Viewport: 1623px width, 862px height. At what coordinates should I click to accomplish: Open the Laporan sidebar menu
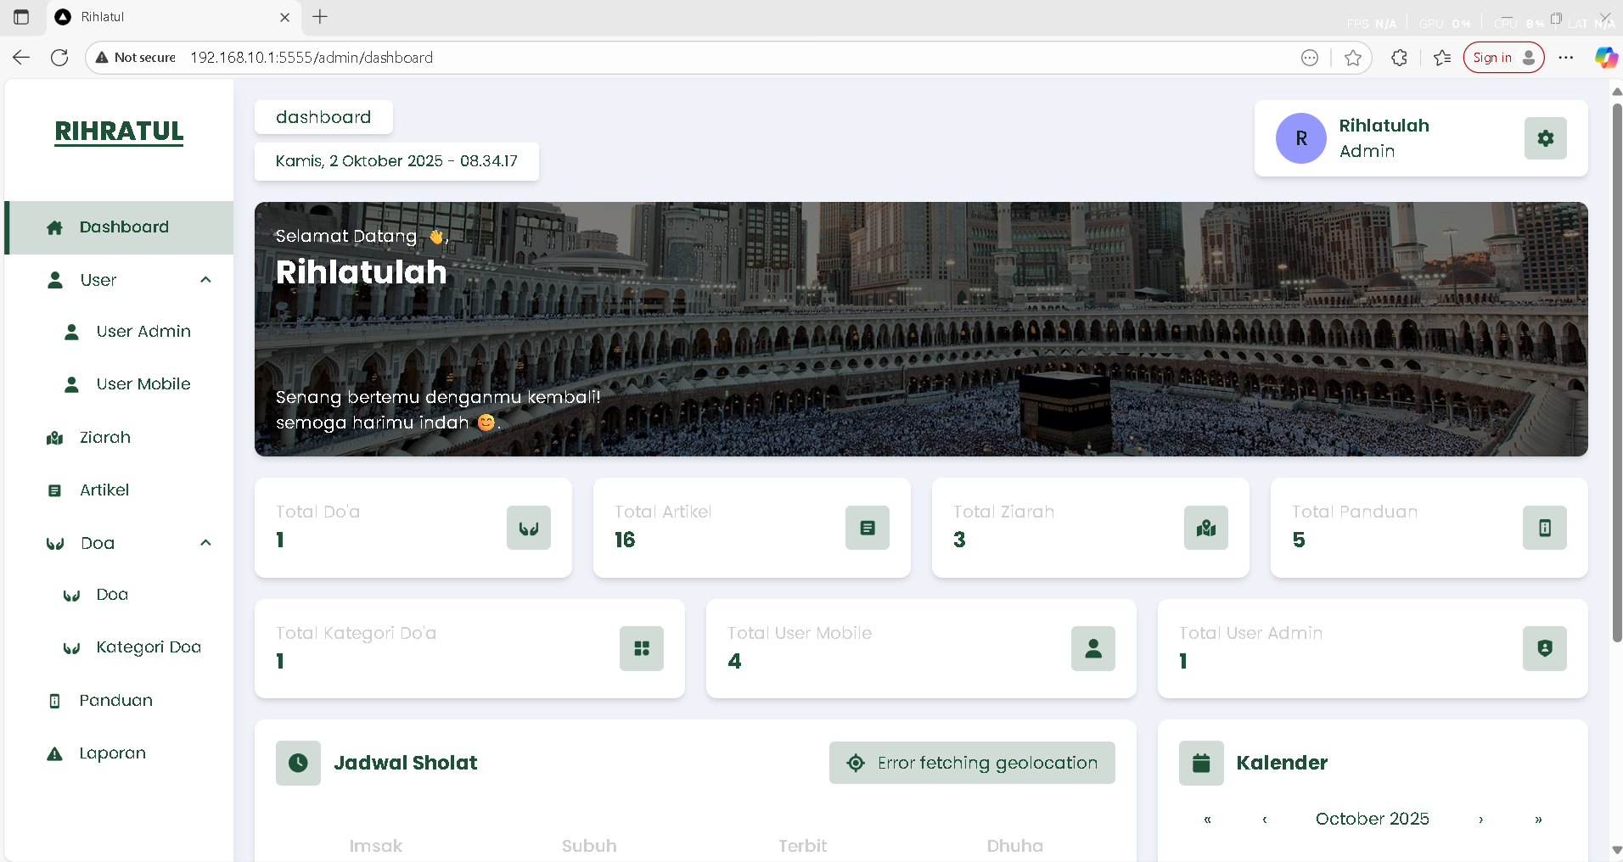click(112, 753)
